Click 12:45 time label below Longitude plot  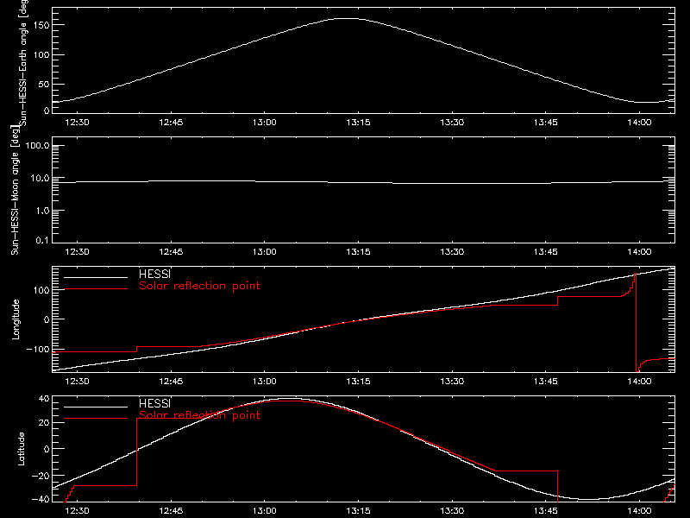tap(171, 382)
